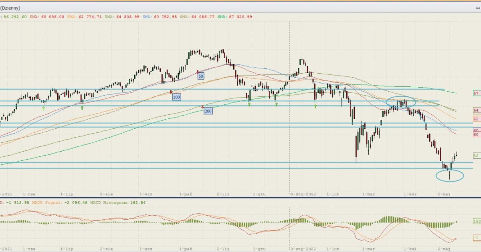
Task: Select the '100' moving average marker box
Action: click(176, 97)
